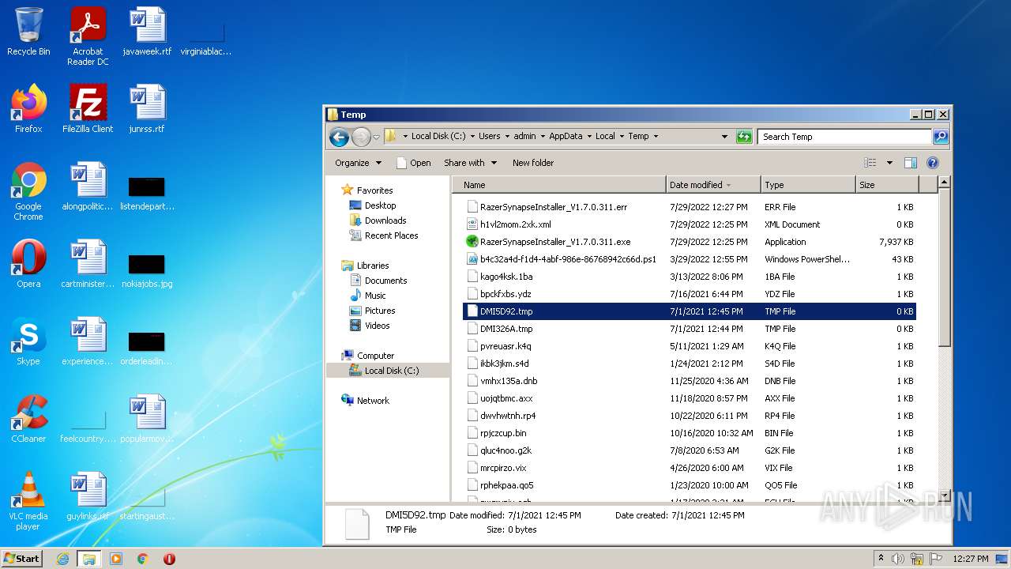Click the Open toolbar button
The height and width of the screenshot is (569, 1011).
click(413, 163)
